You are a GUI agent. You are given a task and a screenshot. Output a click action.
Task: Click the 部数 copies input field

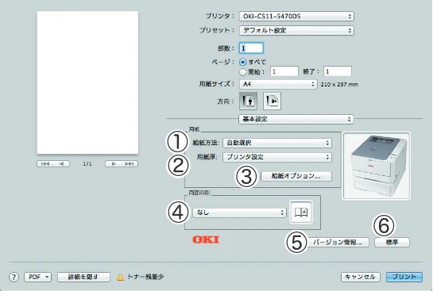[x=251, y=48]
